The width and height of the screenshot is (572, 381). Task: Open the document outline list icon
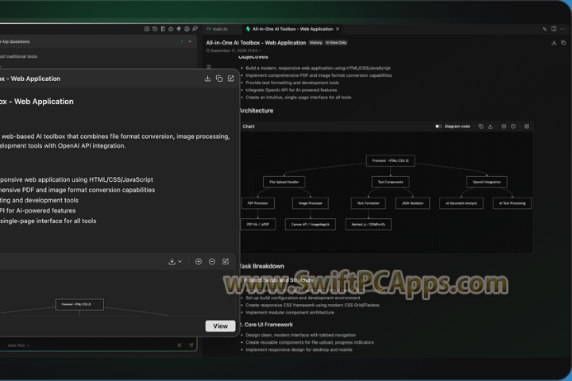pyautogui.click(x=209, y=67)
